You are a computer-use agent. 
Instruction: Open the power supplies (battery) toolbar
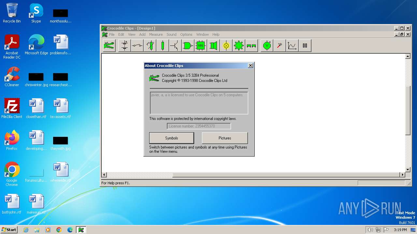[x=124, y=45]
